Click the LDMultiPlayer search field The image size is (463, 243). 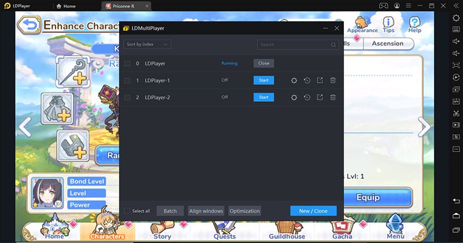pyautogui.click(x=298, y=45)
